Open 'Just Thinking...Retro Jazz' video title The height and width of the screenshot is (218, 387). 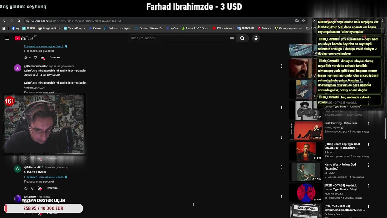tap(341, 123)
